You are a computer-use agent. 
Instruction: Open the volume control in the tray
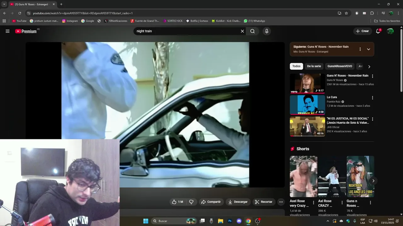(376, 221)
